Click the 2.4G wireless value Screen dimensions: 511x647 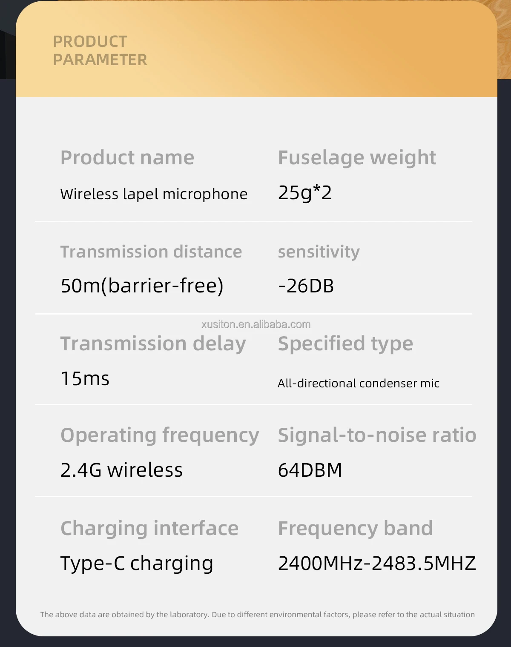(121, 470)
